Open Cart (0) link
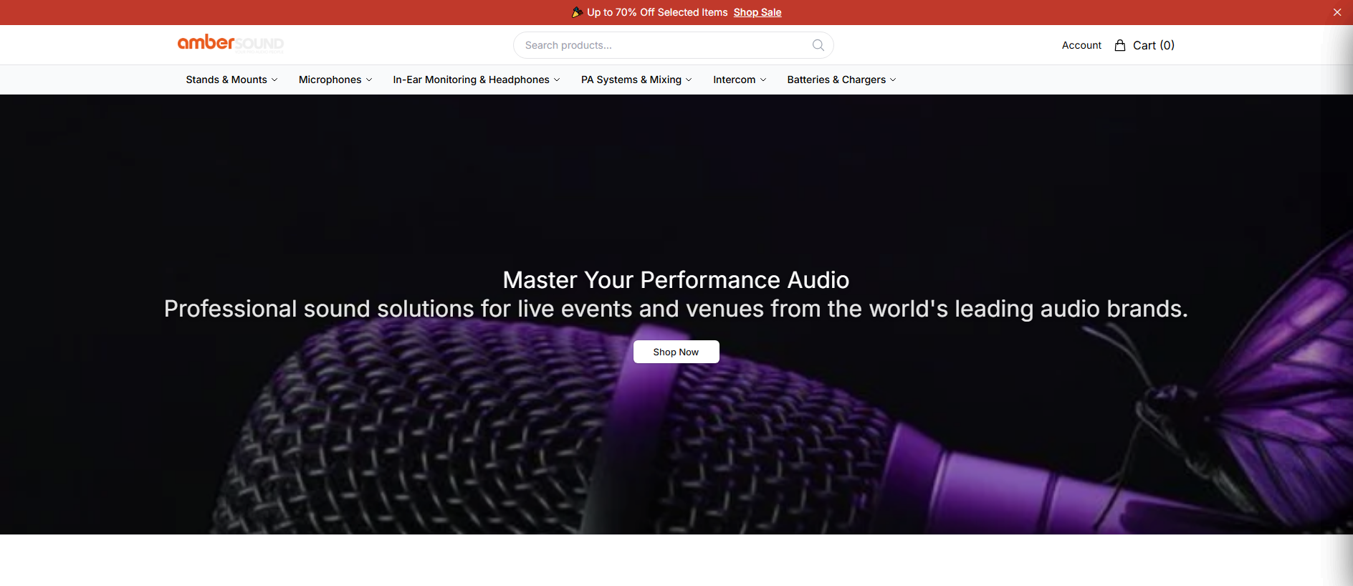 [1144, 45]
